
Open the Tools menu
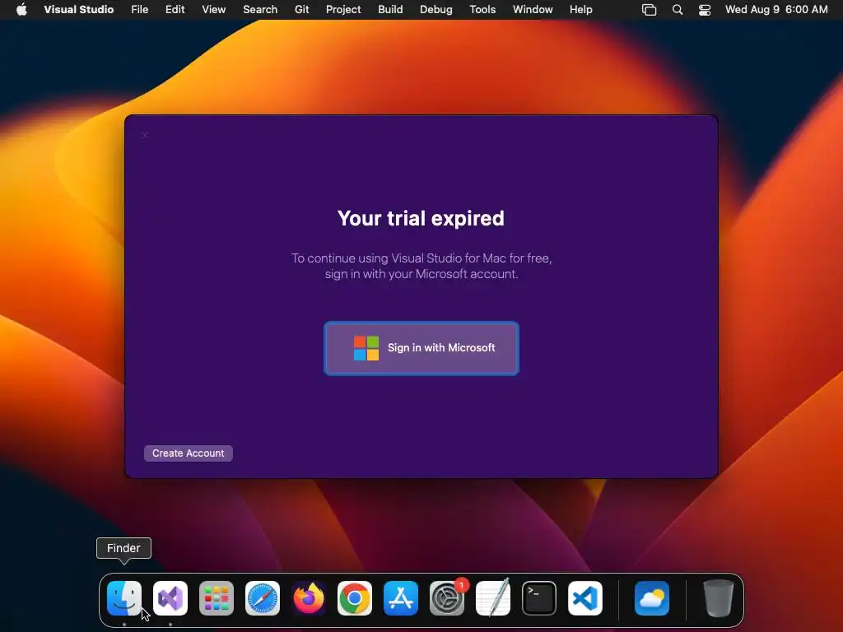482,10
